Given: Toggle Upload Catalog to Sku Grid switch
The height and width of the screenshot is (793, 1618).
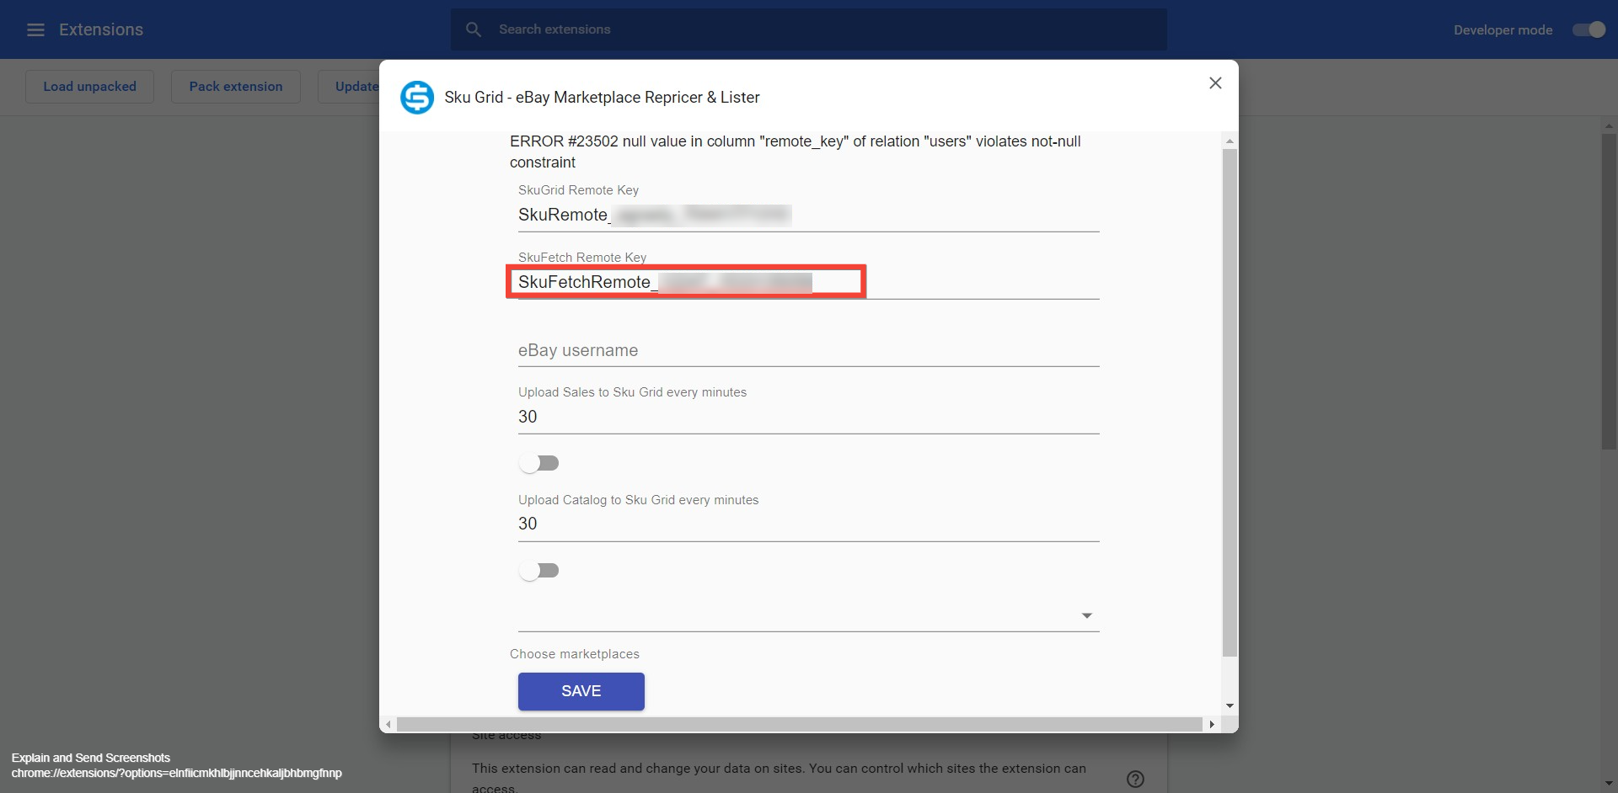Looking at the screenshot, I should [x=539, y=571].
